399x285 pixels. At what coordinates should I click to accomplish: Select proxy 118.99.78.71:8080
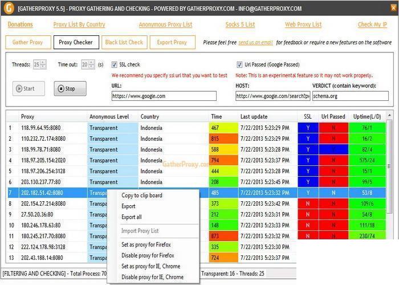pos(41,149)
